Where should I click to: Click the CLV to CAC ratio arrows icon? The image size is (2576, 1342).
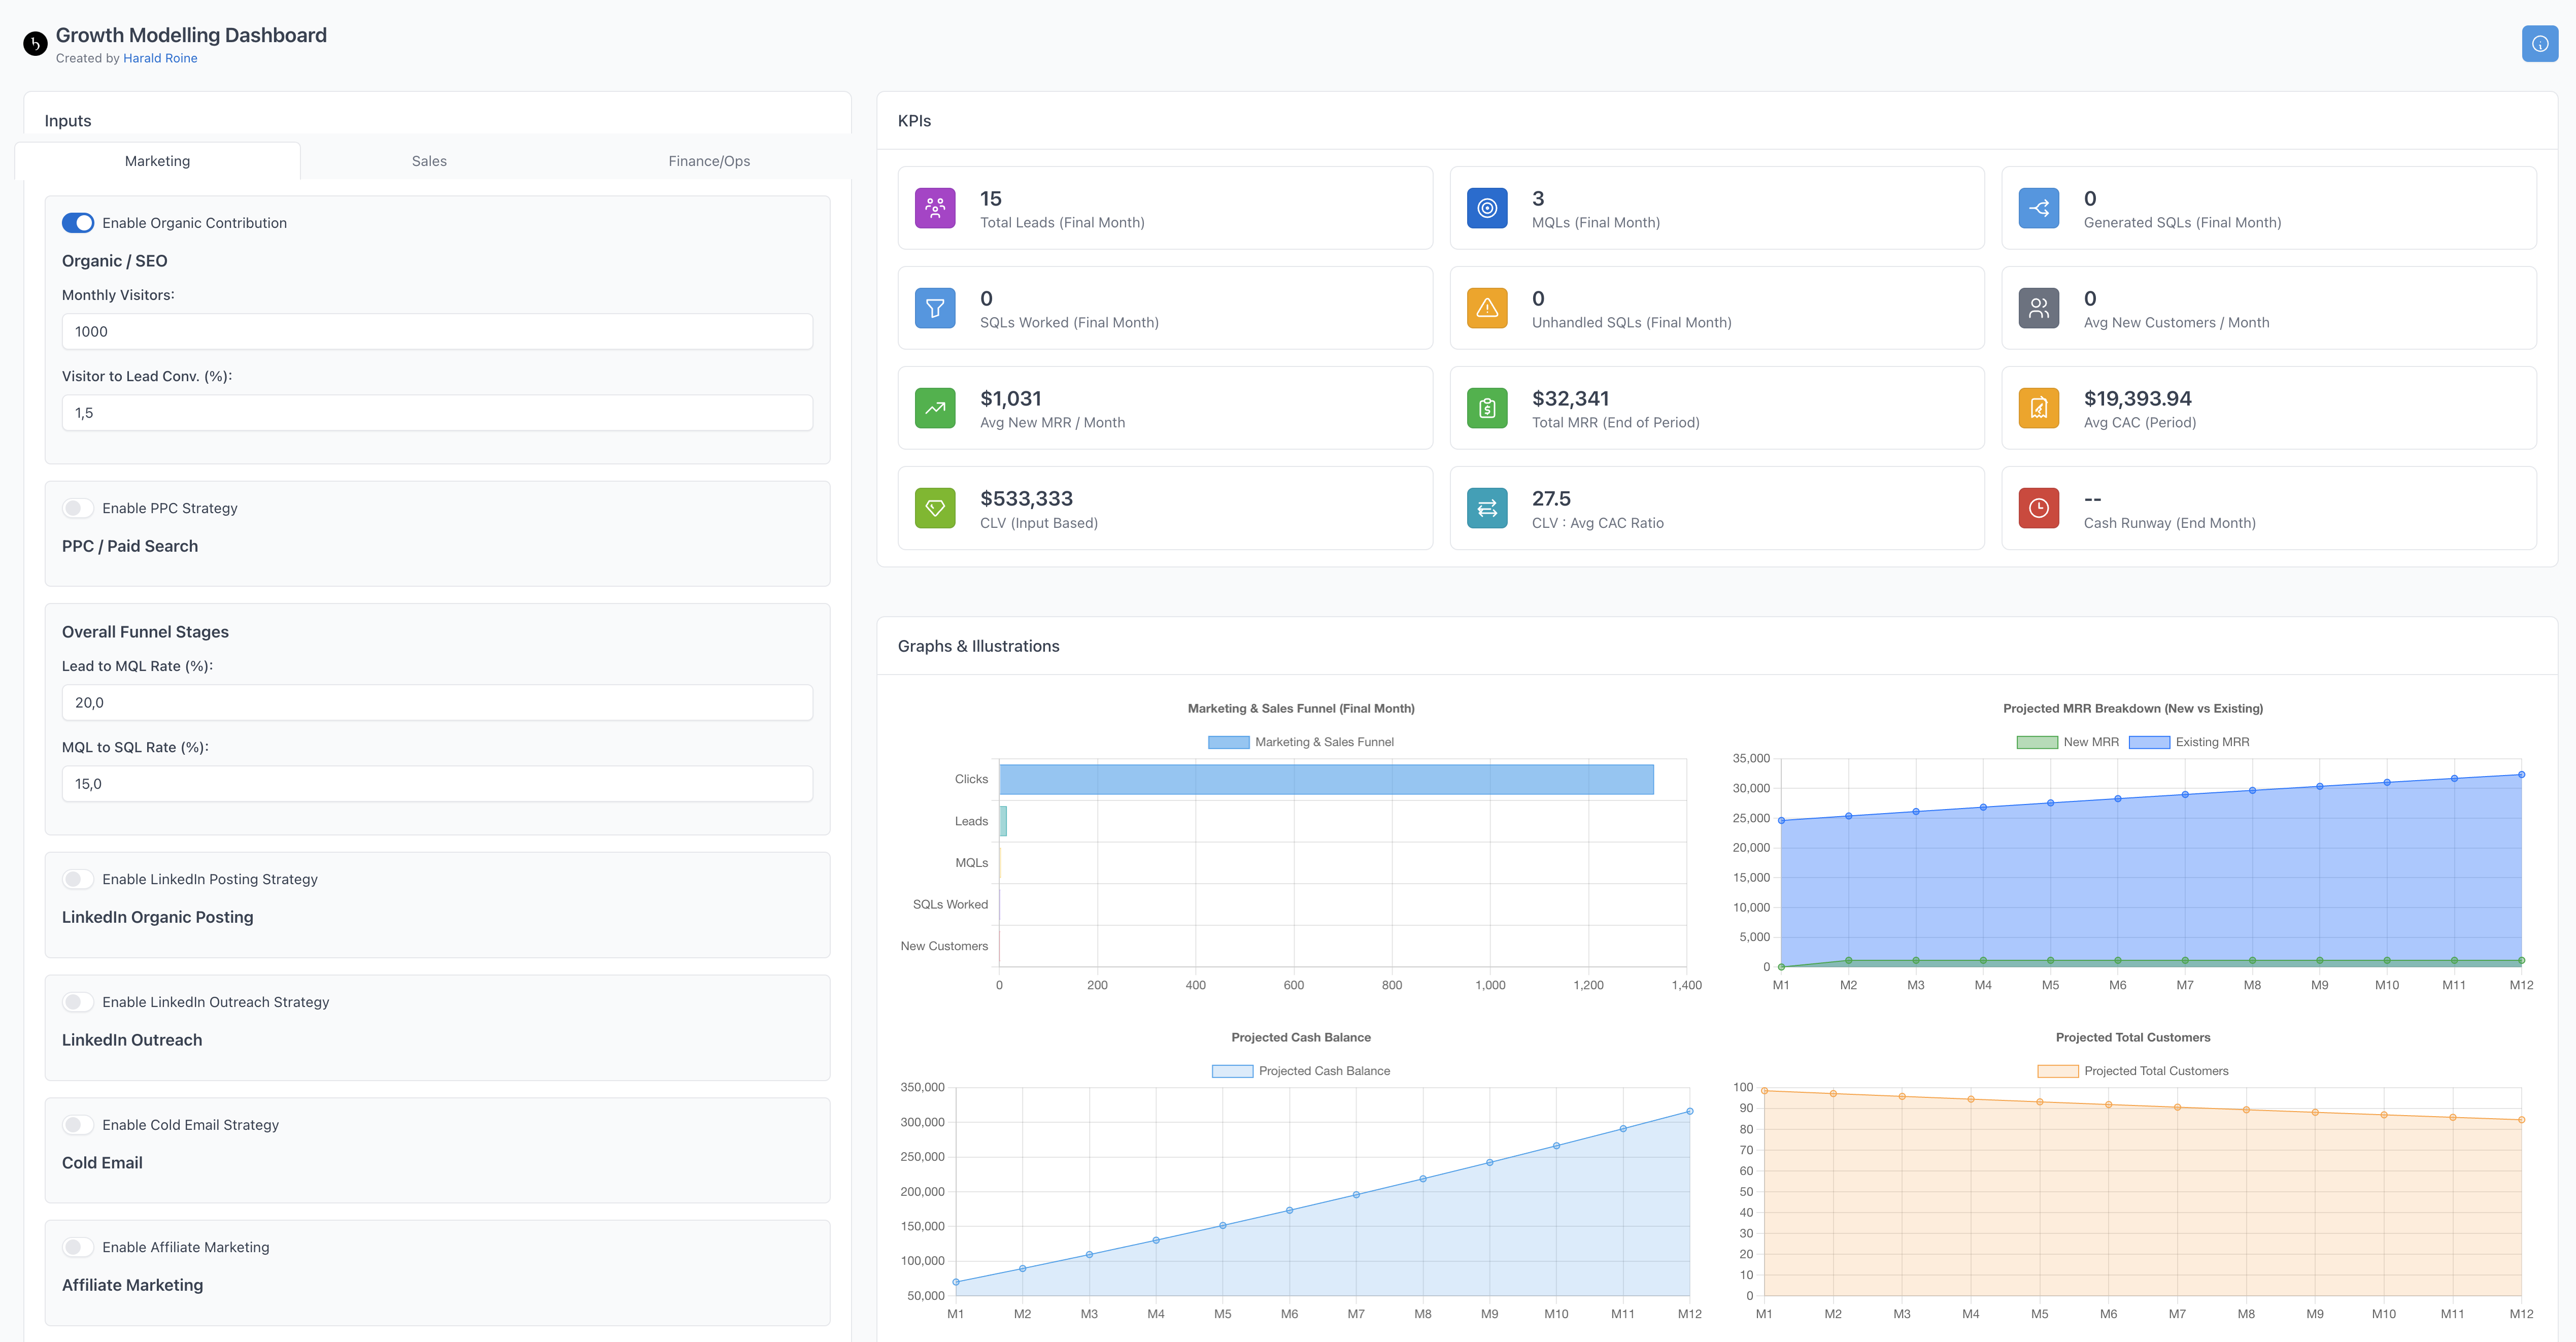tap(1487, 508)
